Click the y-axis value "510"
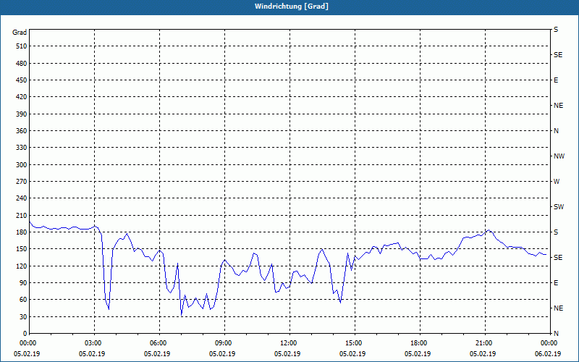The image size is (579, 362). pos(22,46)
